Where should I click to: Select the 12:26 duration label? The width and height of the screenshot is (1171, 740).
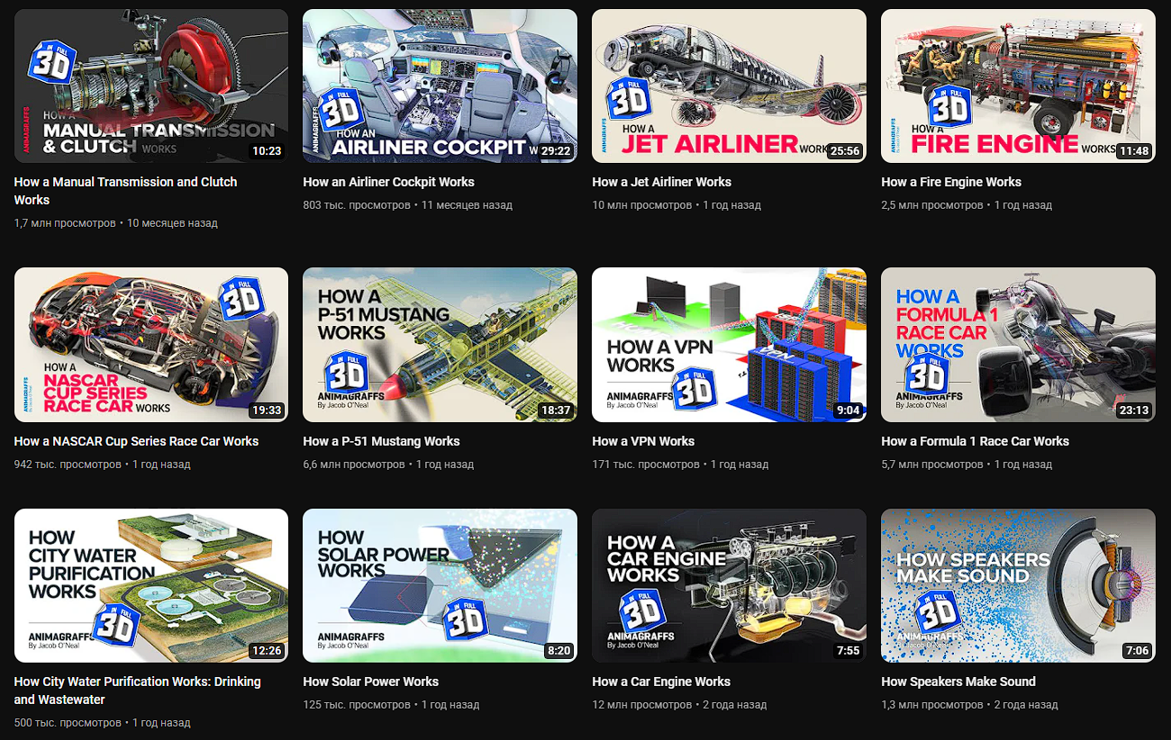(x=267, y=651)
